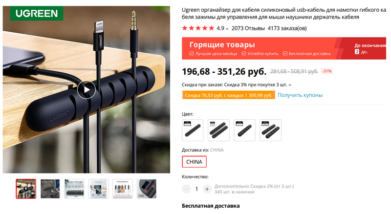Viewport: 391px width, 214px height.
Task: Expand the 3% bulk discount details
Action: (290, 85)
